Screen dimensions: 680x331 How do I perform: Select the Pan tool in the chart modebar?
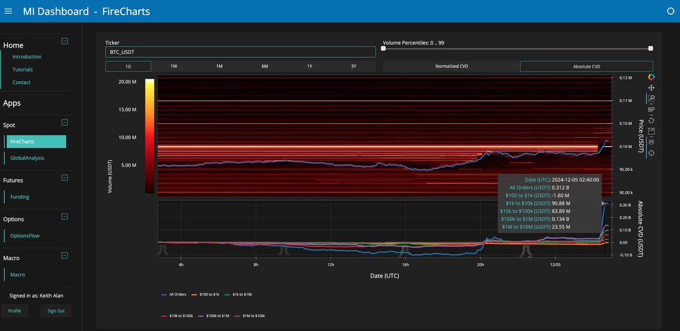651,88
